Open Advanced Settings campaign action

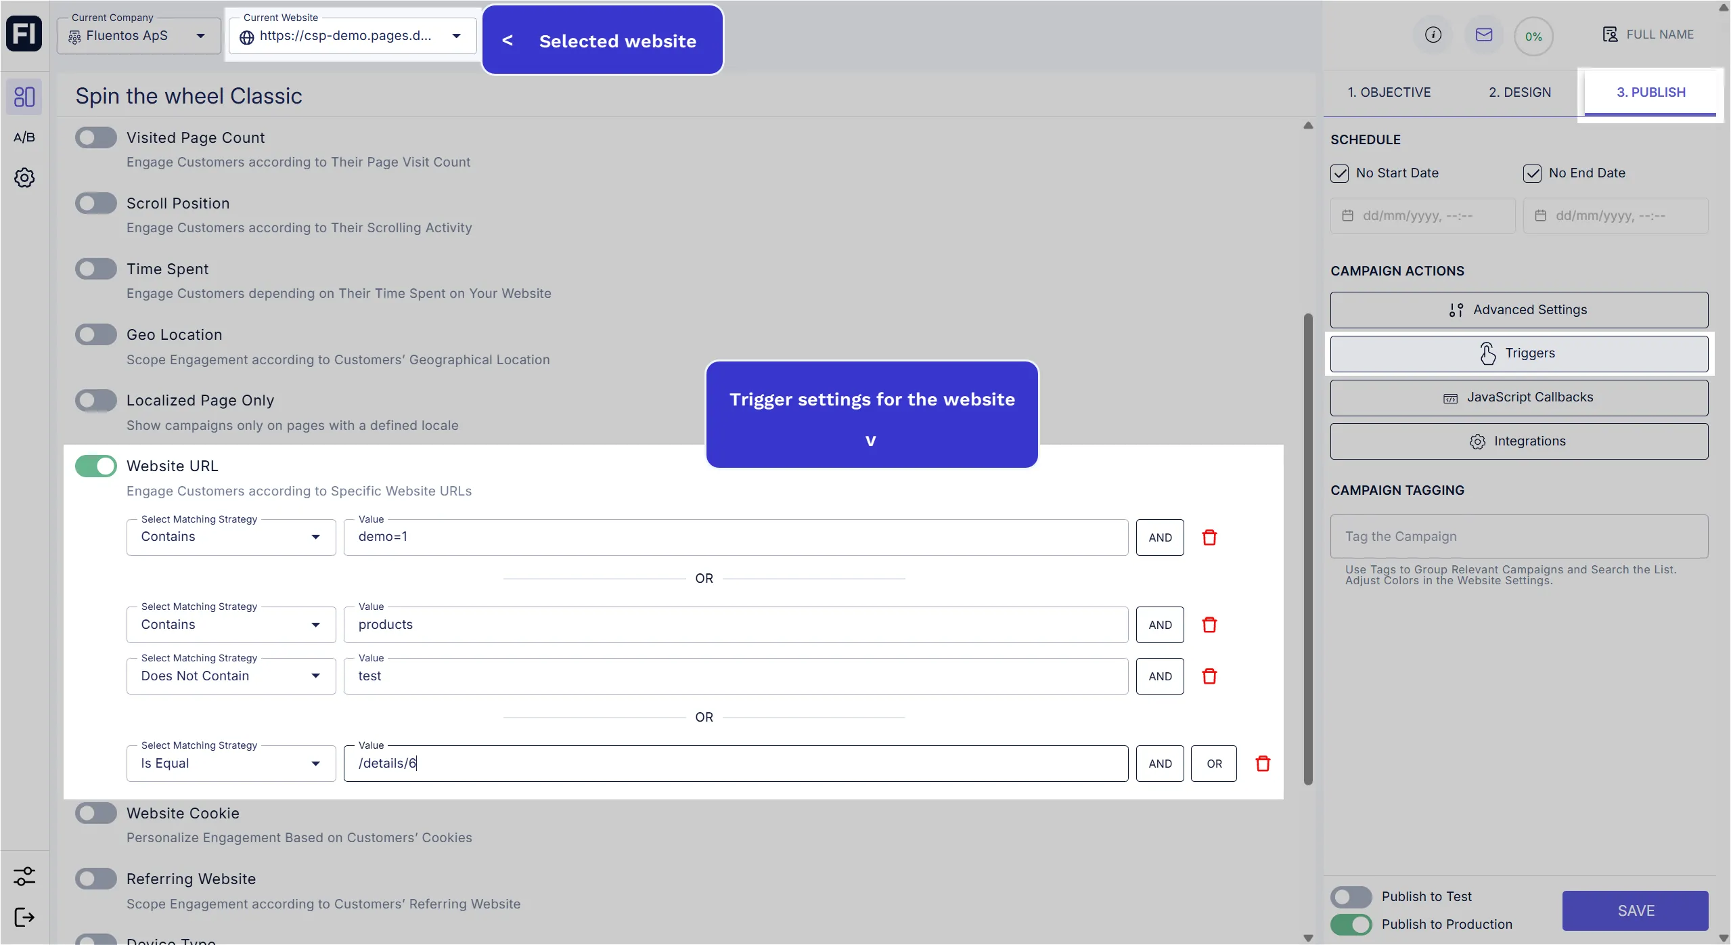point(1519,310)
